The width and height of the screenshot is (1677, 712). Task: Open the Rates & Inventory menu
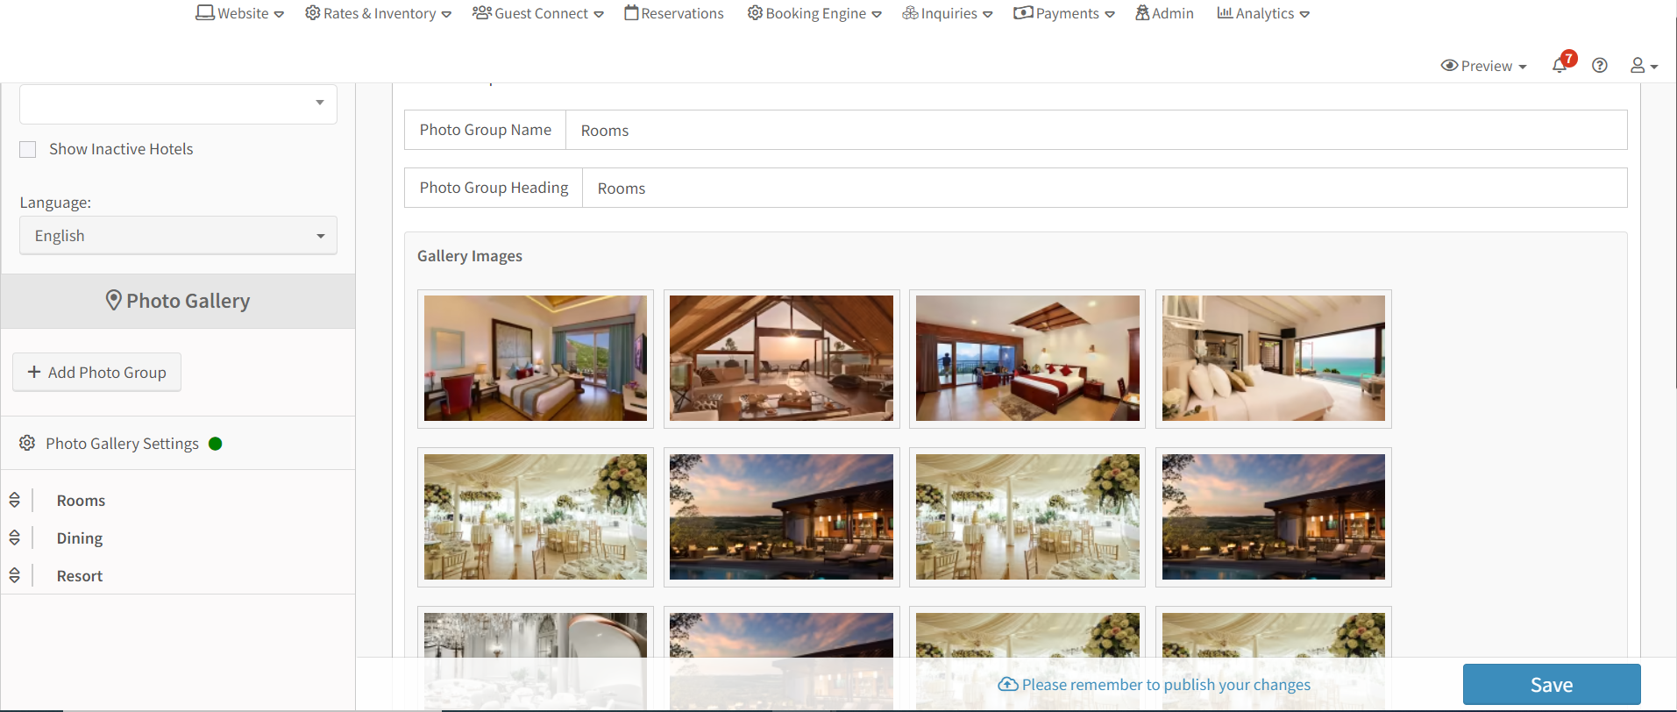[378, 13]
